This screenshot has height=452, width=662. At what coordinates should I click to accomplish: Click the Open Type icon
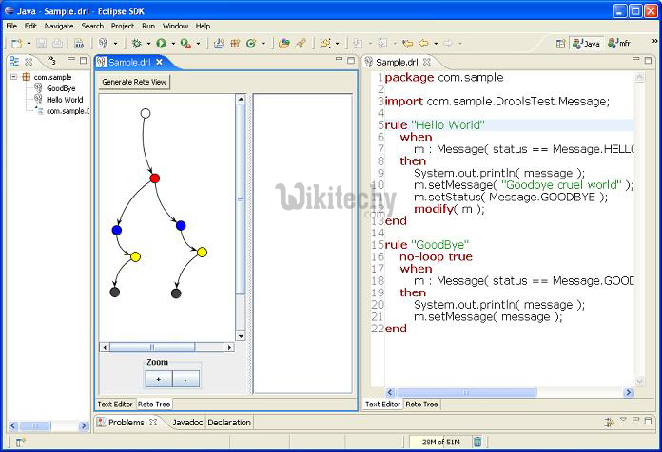[284, 43]
